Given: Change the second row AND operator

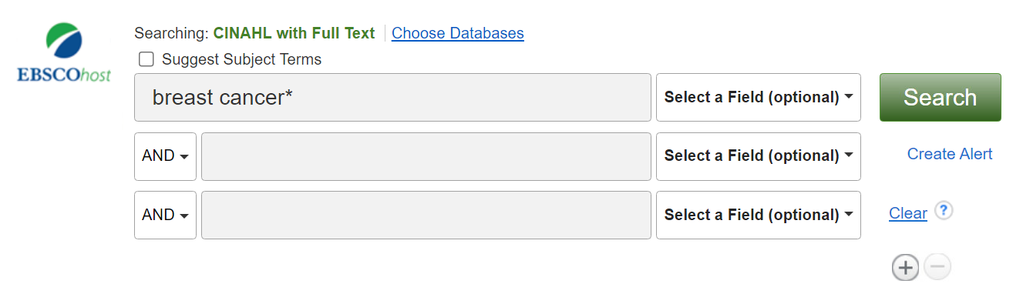Looking at the screenshot, I should point(165,156).
